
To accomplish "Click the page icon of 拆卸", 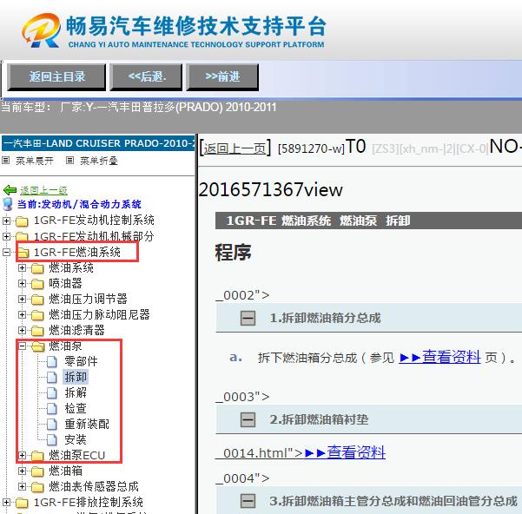I will click(x=51, y=378).
